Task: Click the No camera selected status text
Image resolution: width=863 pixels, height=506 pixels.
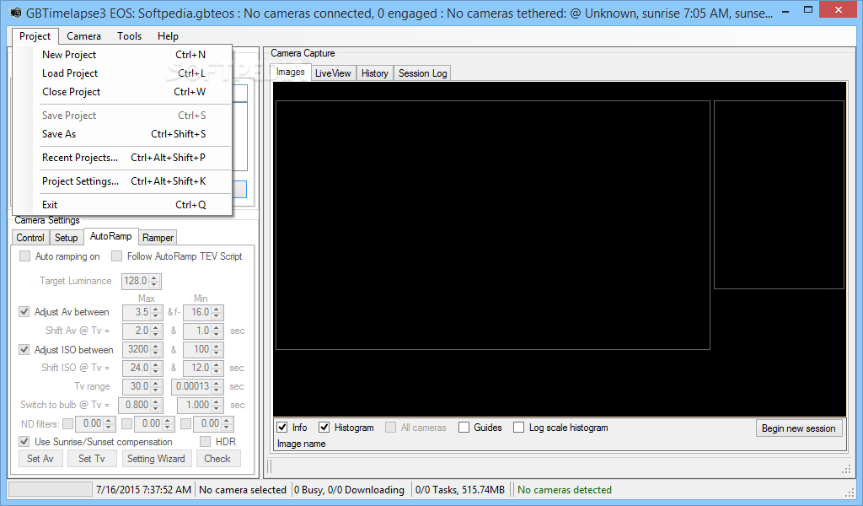Action: pyautogui.click(x=243, y=490)
